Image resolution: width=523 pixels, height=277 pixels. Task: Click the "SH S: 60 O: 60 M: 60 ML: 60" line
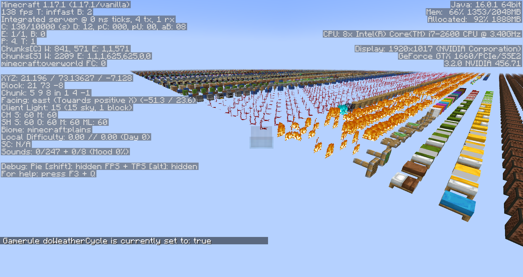click(55, 122)
